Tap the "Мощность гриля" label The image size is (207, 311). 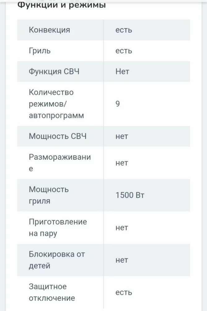[49, 195]
